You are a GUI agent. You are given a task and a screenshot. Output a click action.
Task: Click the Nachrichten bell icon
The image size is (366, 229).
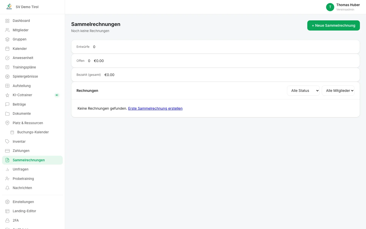pyautogui.click(x=7, y=188)
